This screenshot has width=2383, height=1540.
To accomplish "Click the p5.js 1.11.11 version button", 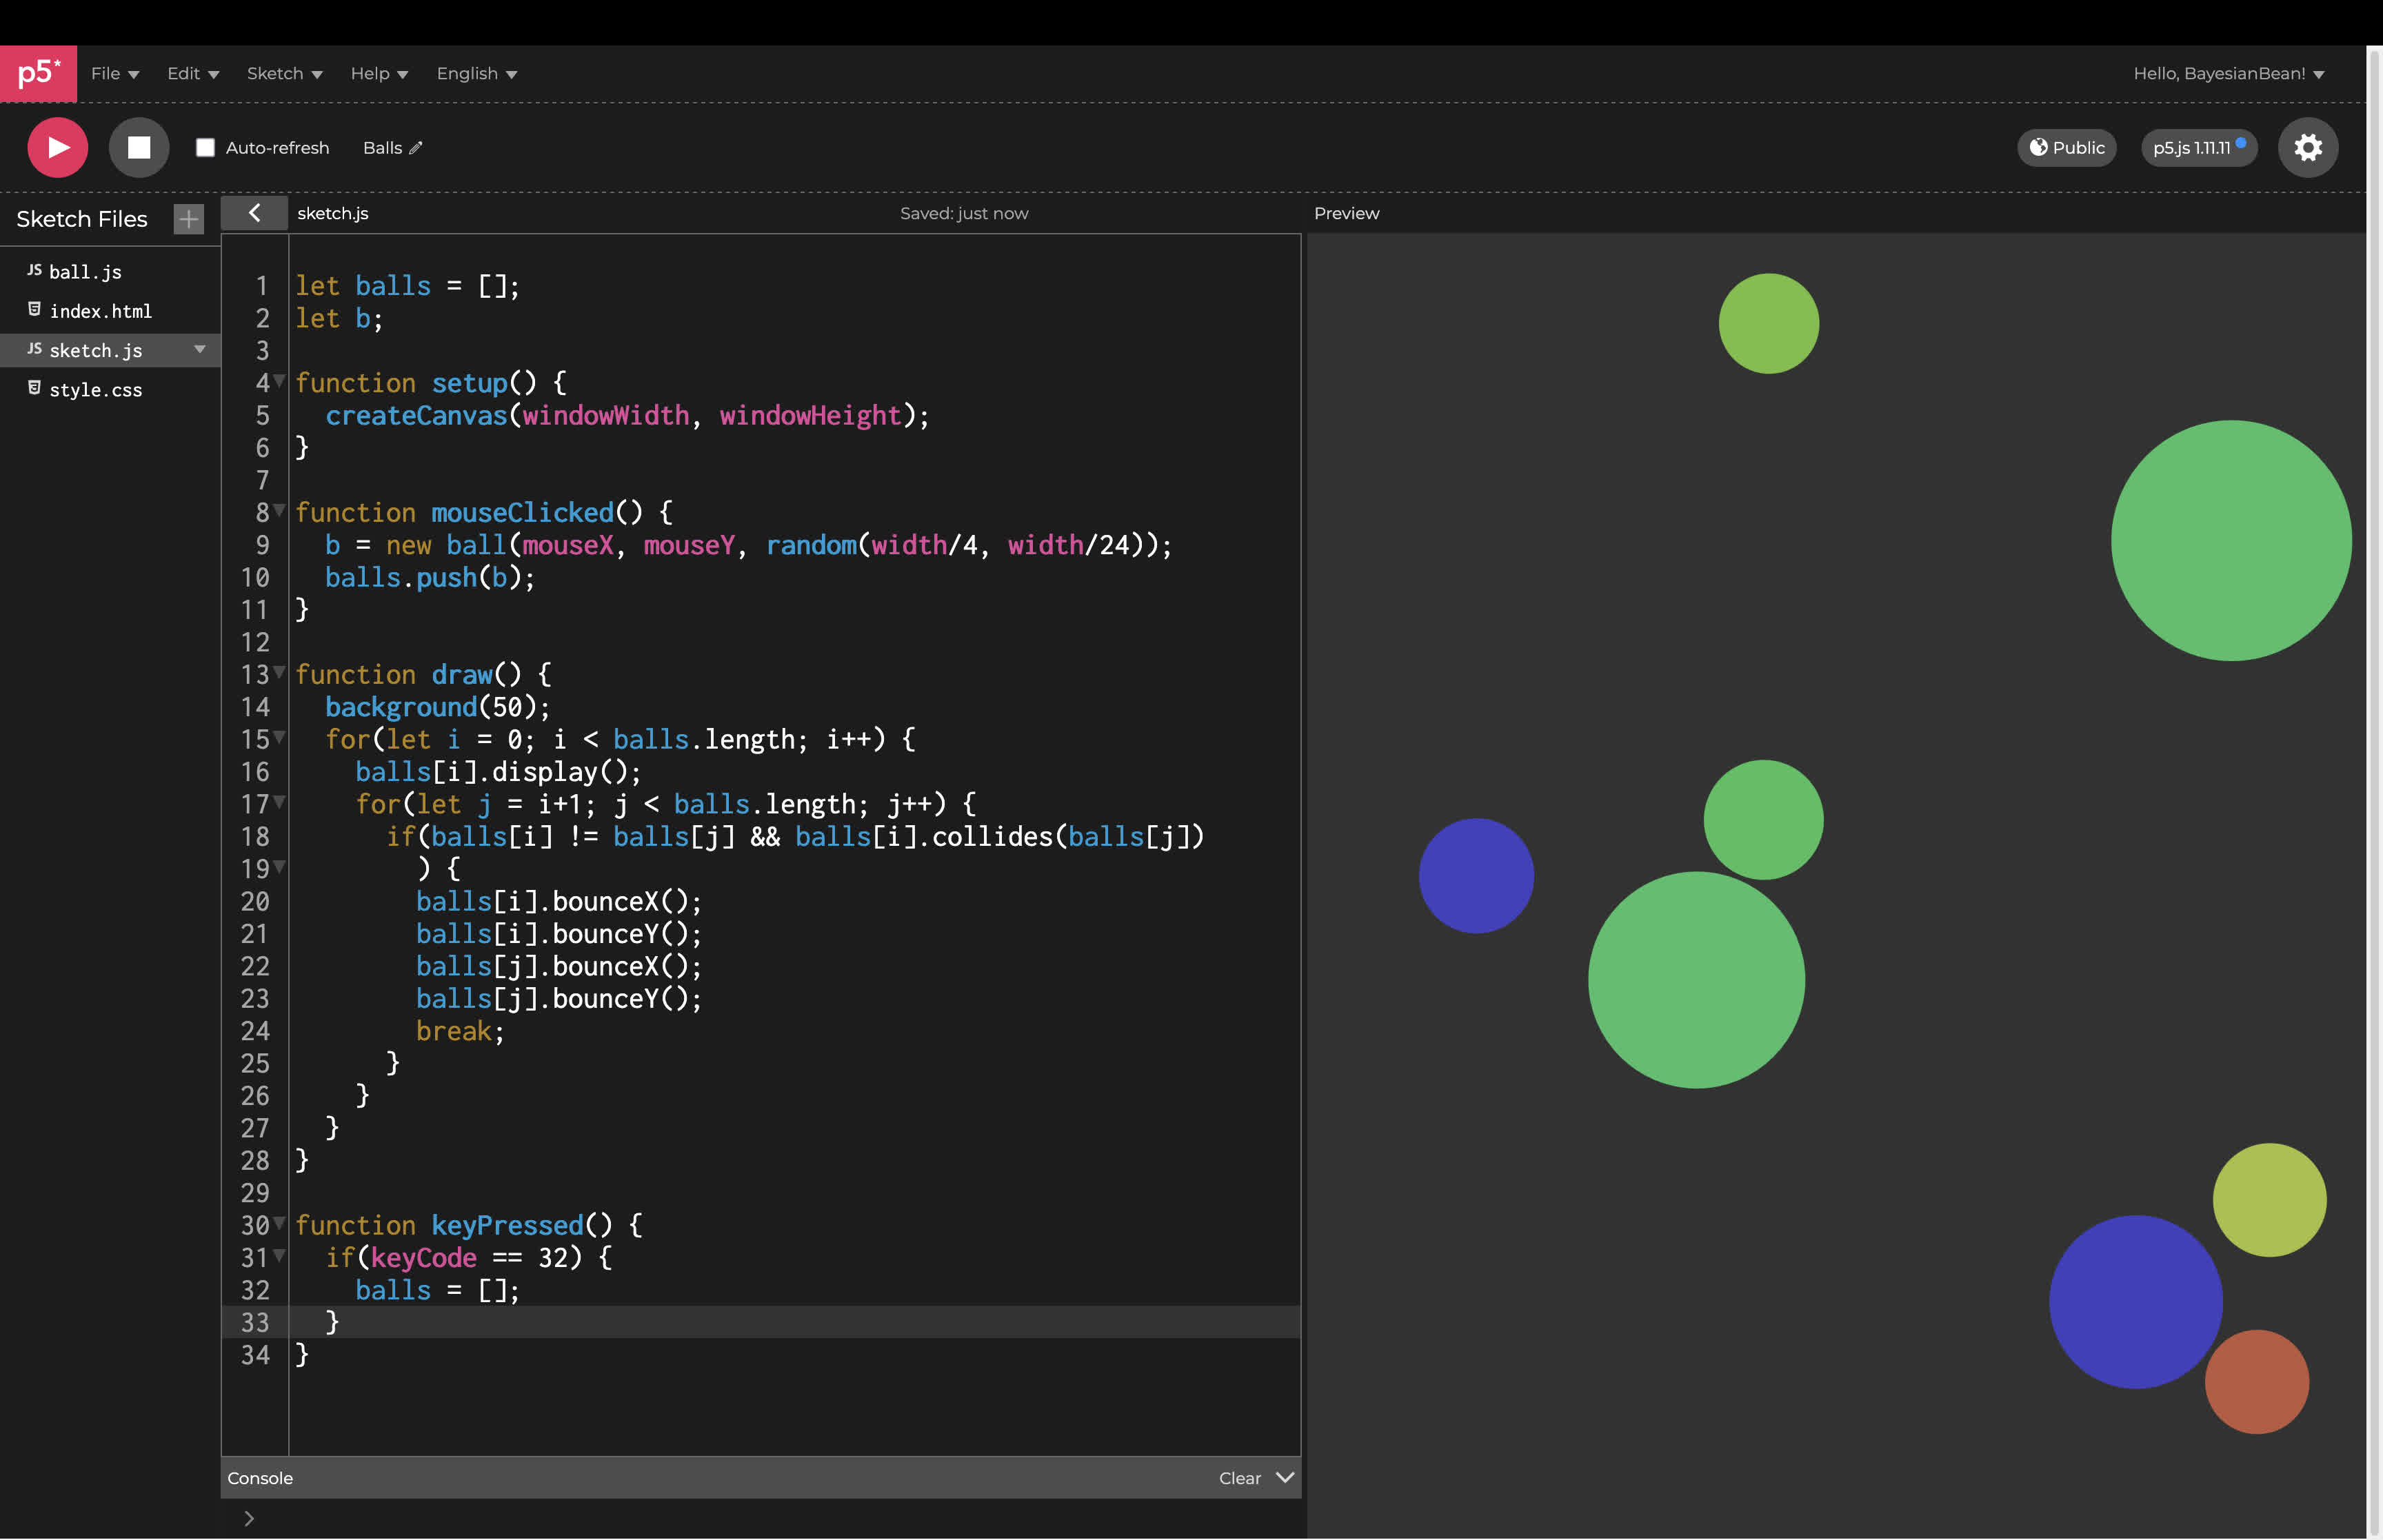I will tap(2197, 148).
